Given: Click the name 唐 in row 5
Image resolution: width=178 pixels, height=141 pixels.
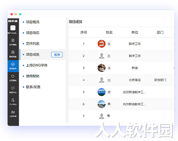Looking at the screenshot, I should tap(109, 92).
